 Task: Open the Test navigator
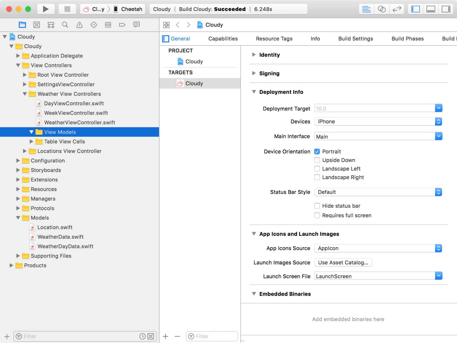click(x=94, y=25)
